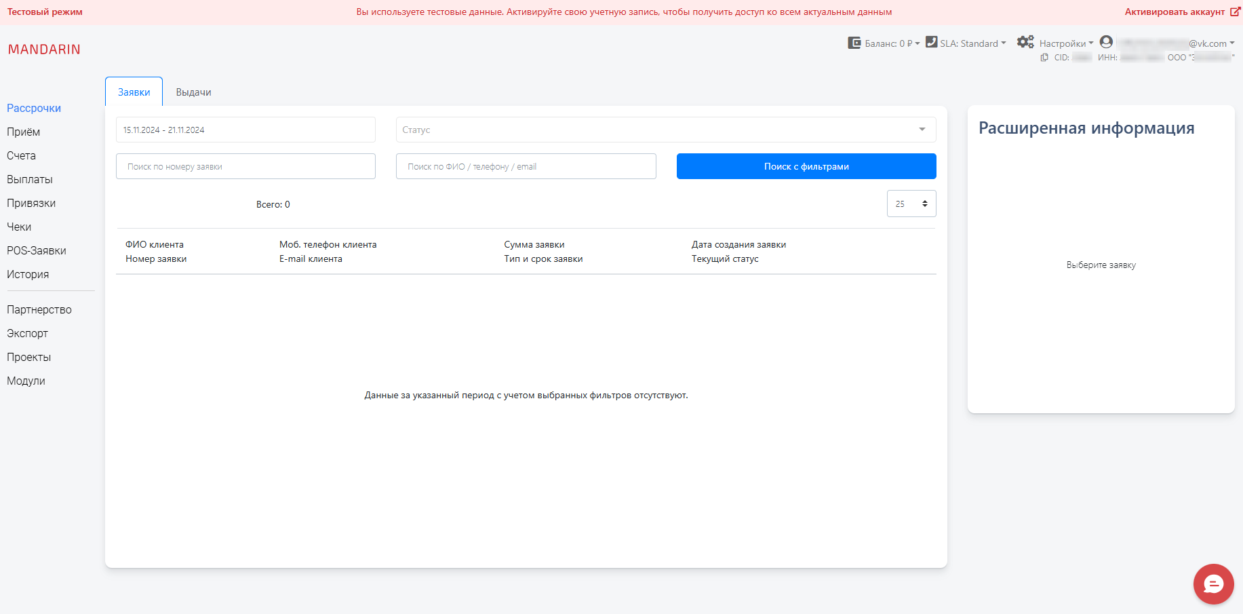The height and width of the screenshot is (614, 1243).
Task: Click the SLA handset icon
Action: point(930,41)
